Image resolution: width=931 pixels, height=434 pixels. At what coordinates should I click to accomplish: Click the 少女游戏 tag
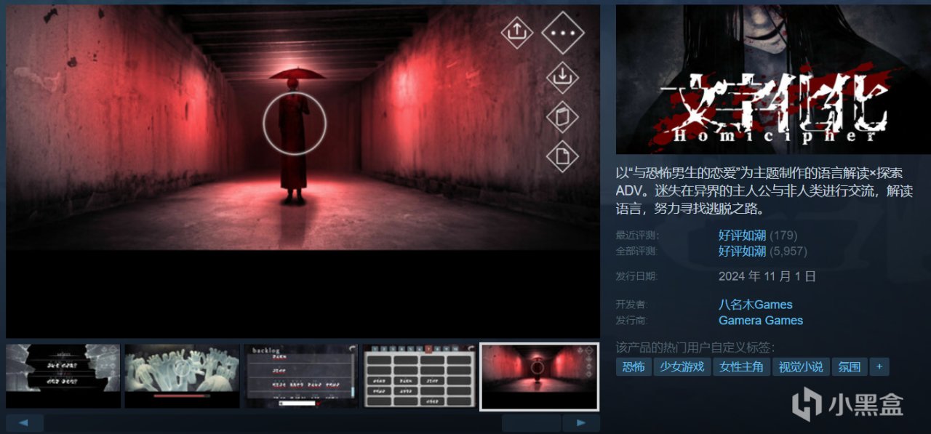tap(682, 366)
